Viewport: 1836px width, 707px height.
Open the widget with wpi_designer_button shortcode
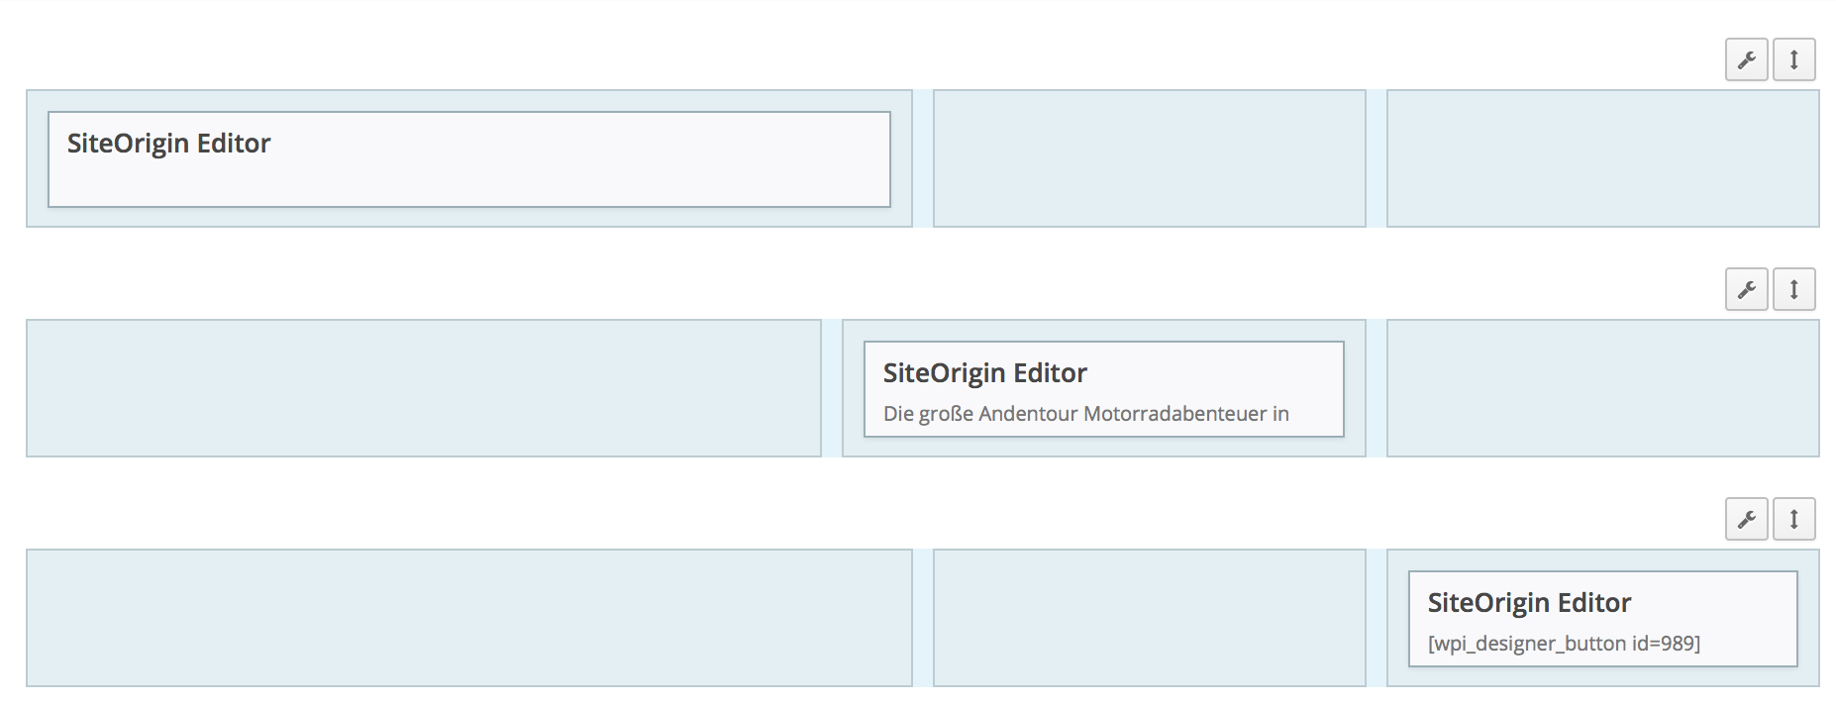[1602, 619]
